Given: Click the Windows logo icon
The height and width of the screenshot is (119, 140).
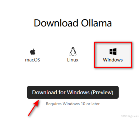Looking at the screenshot, I should click(x=113, y=51).
